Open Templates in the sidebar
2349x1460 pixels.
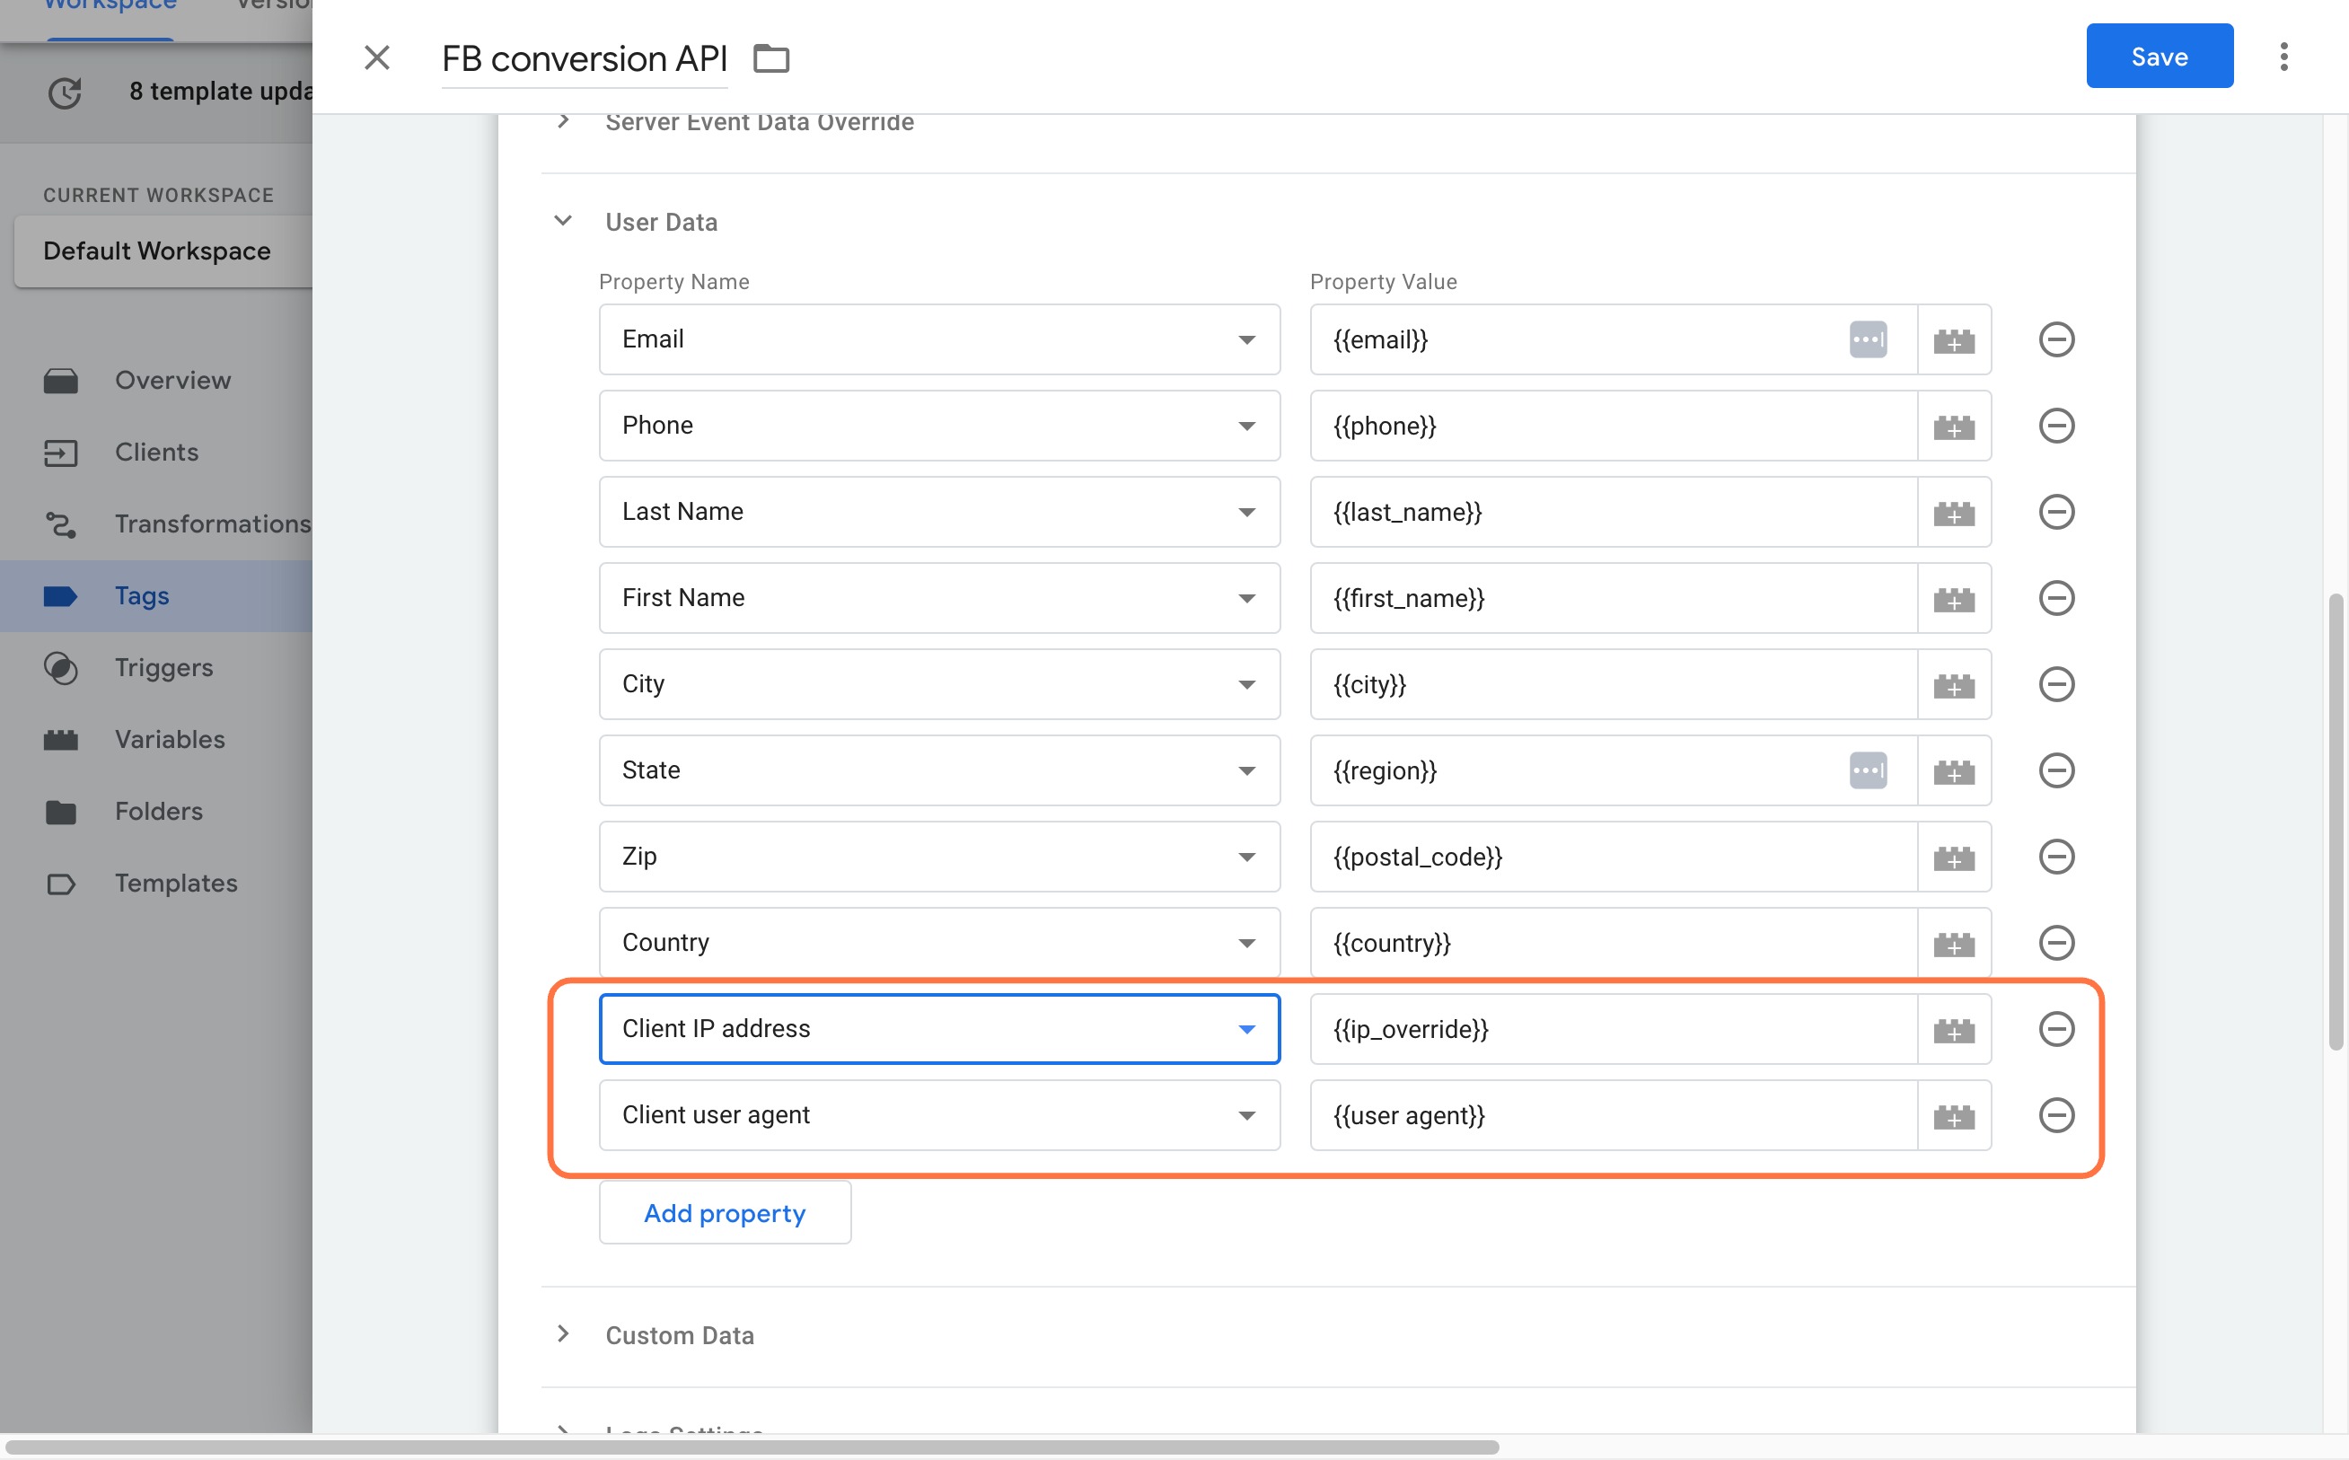point(156,884)
